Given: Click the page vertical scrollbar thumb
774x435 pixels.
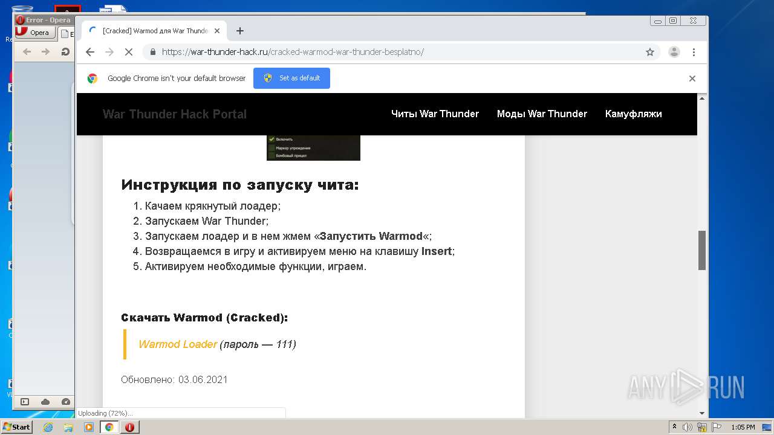Looking at the screenshot, I should [x=702, y=250].
